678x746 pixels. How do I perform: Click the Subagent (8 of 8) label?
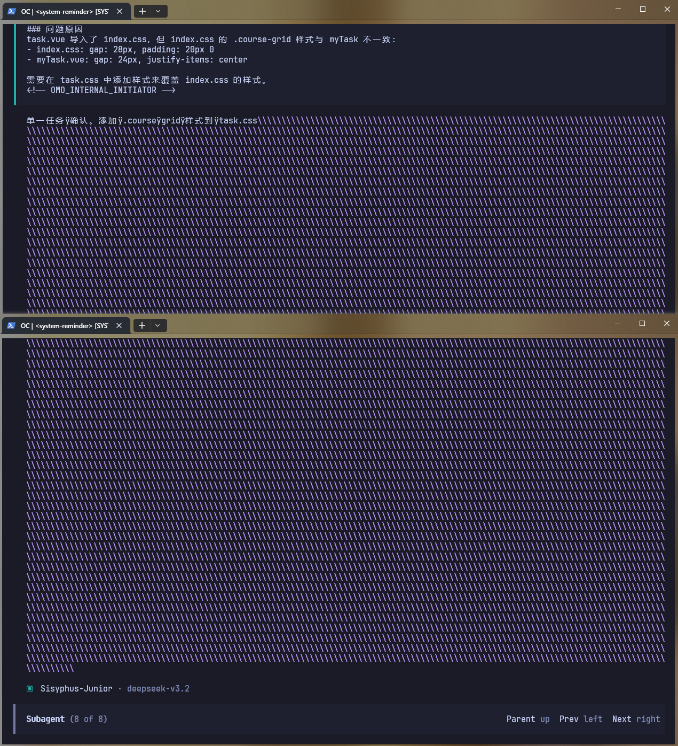pos(67,719)
